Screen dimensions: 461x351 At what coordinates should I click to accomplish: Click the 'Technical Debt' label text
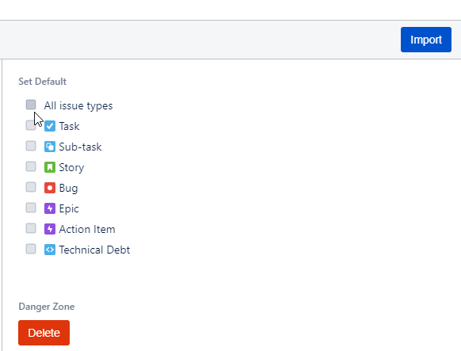94,250
